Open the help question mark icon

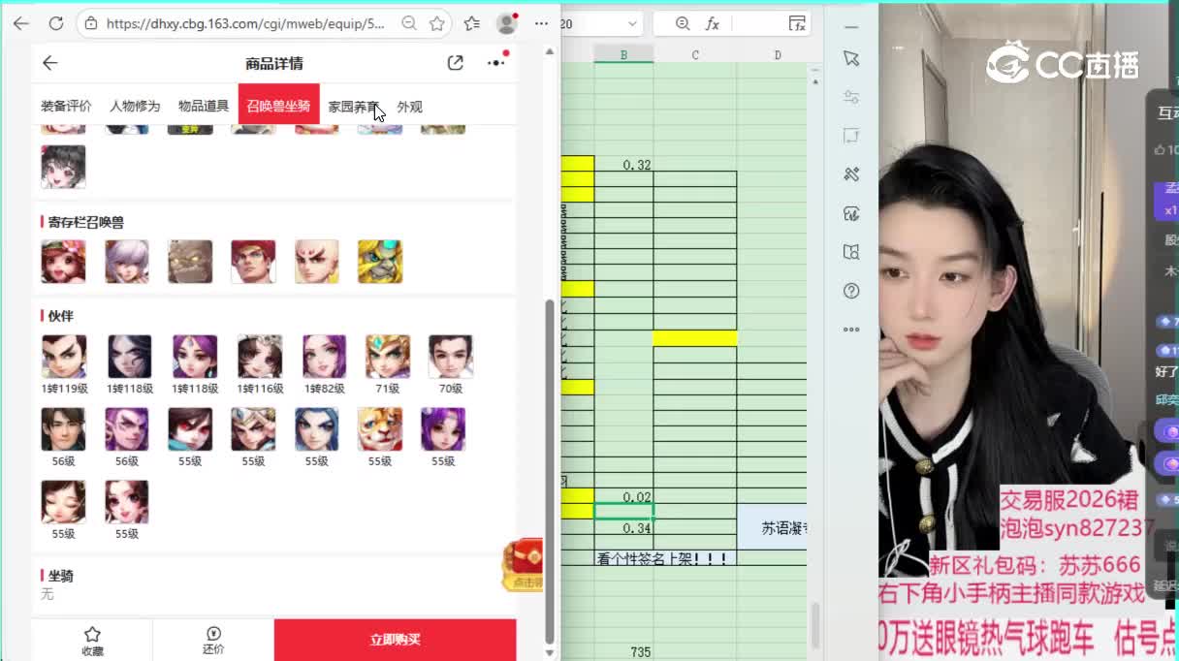point(851,291)
